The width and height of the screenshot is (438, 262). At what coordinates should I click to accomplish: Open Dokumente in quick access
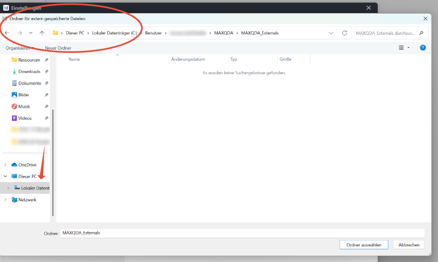pos(30,83)
